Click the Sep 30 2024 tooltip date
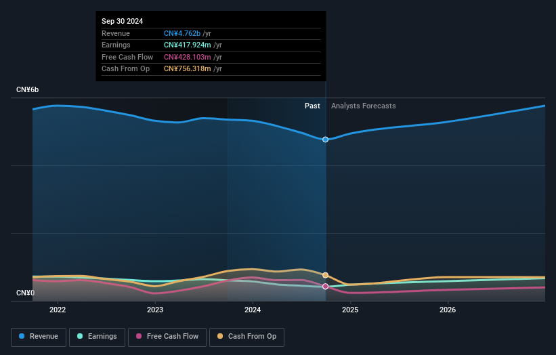The height and width of the screenshot is (355, 556). [123, 21]
